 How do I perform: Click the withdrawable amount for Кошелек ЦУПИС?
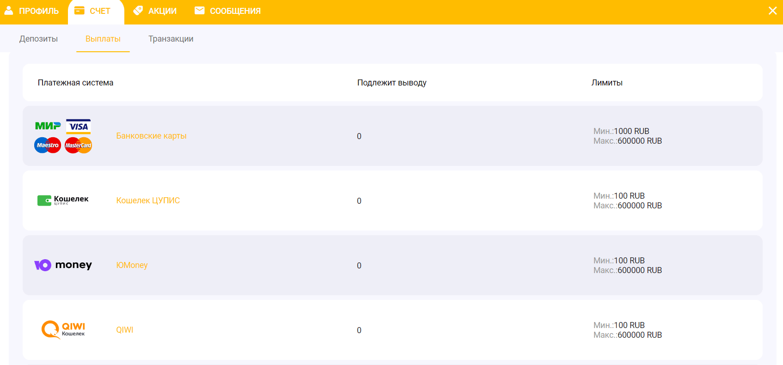pyautogui.click(x=359, y=201)
